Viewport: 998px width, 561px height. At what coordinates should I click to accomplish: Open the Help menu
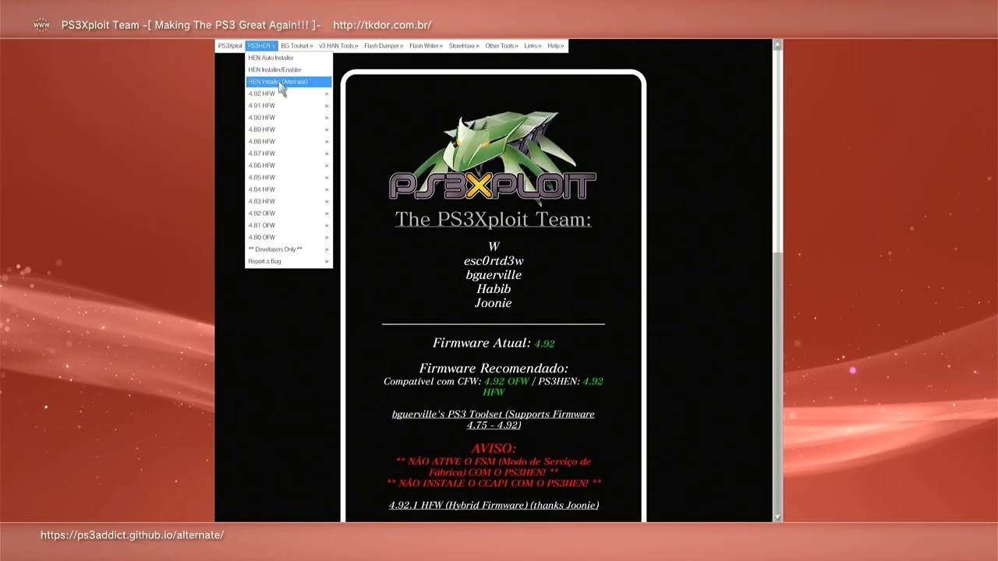(x=556, y=46)
